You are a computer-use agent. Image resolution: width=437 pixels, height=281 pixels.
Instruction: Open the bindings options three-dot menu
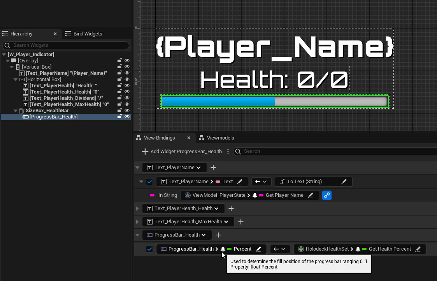click(228, 152)
